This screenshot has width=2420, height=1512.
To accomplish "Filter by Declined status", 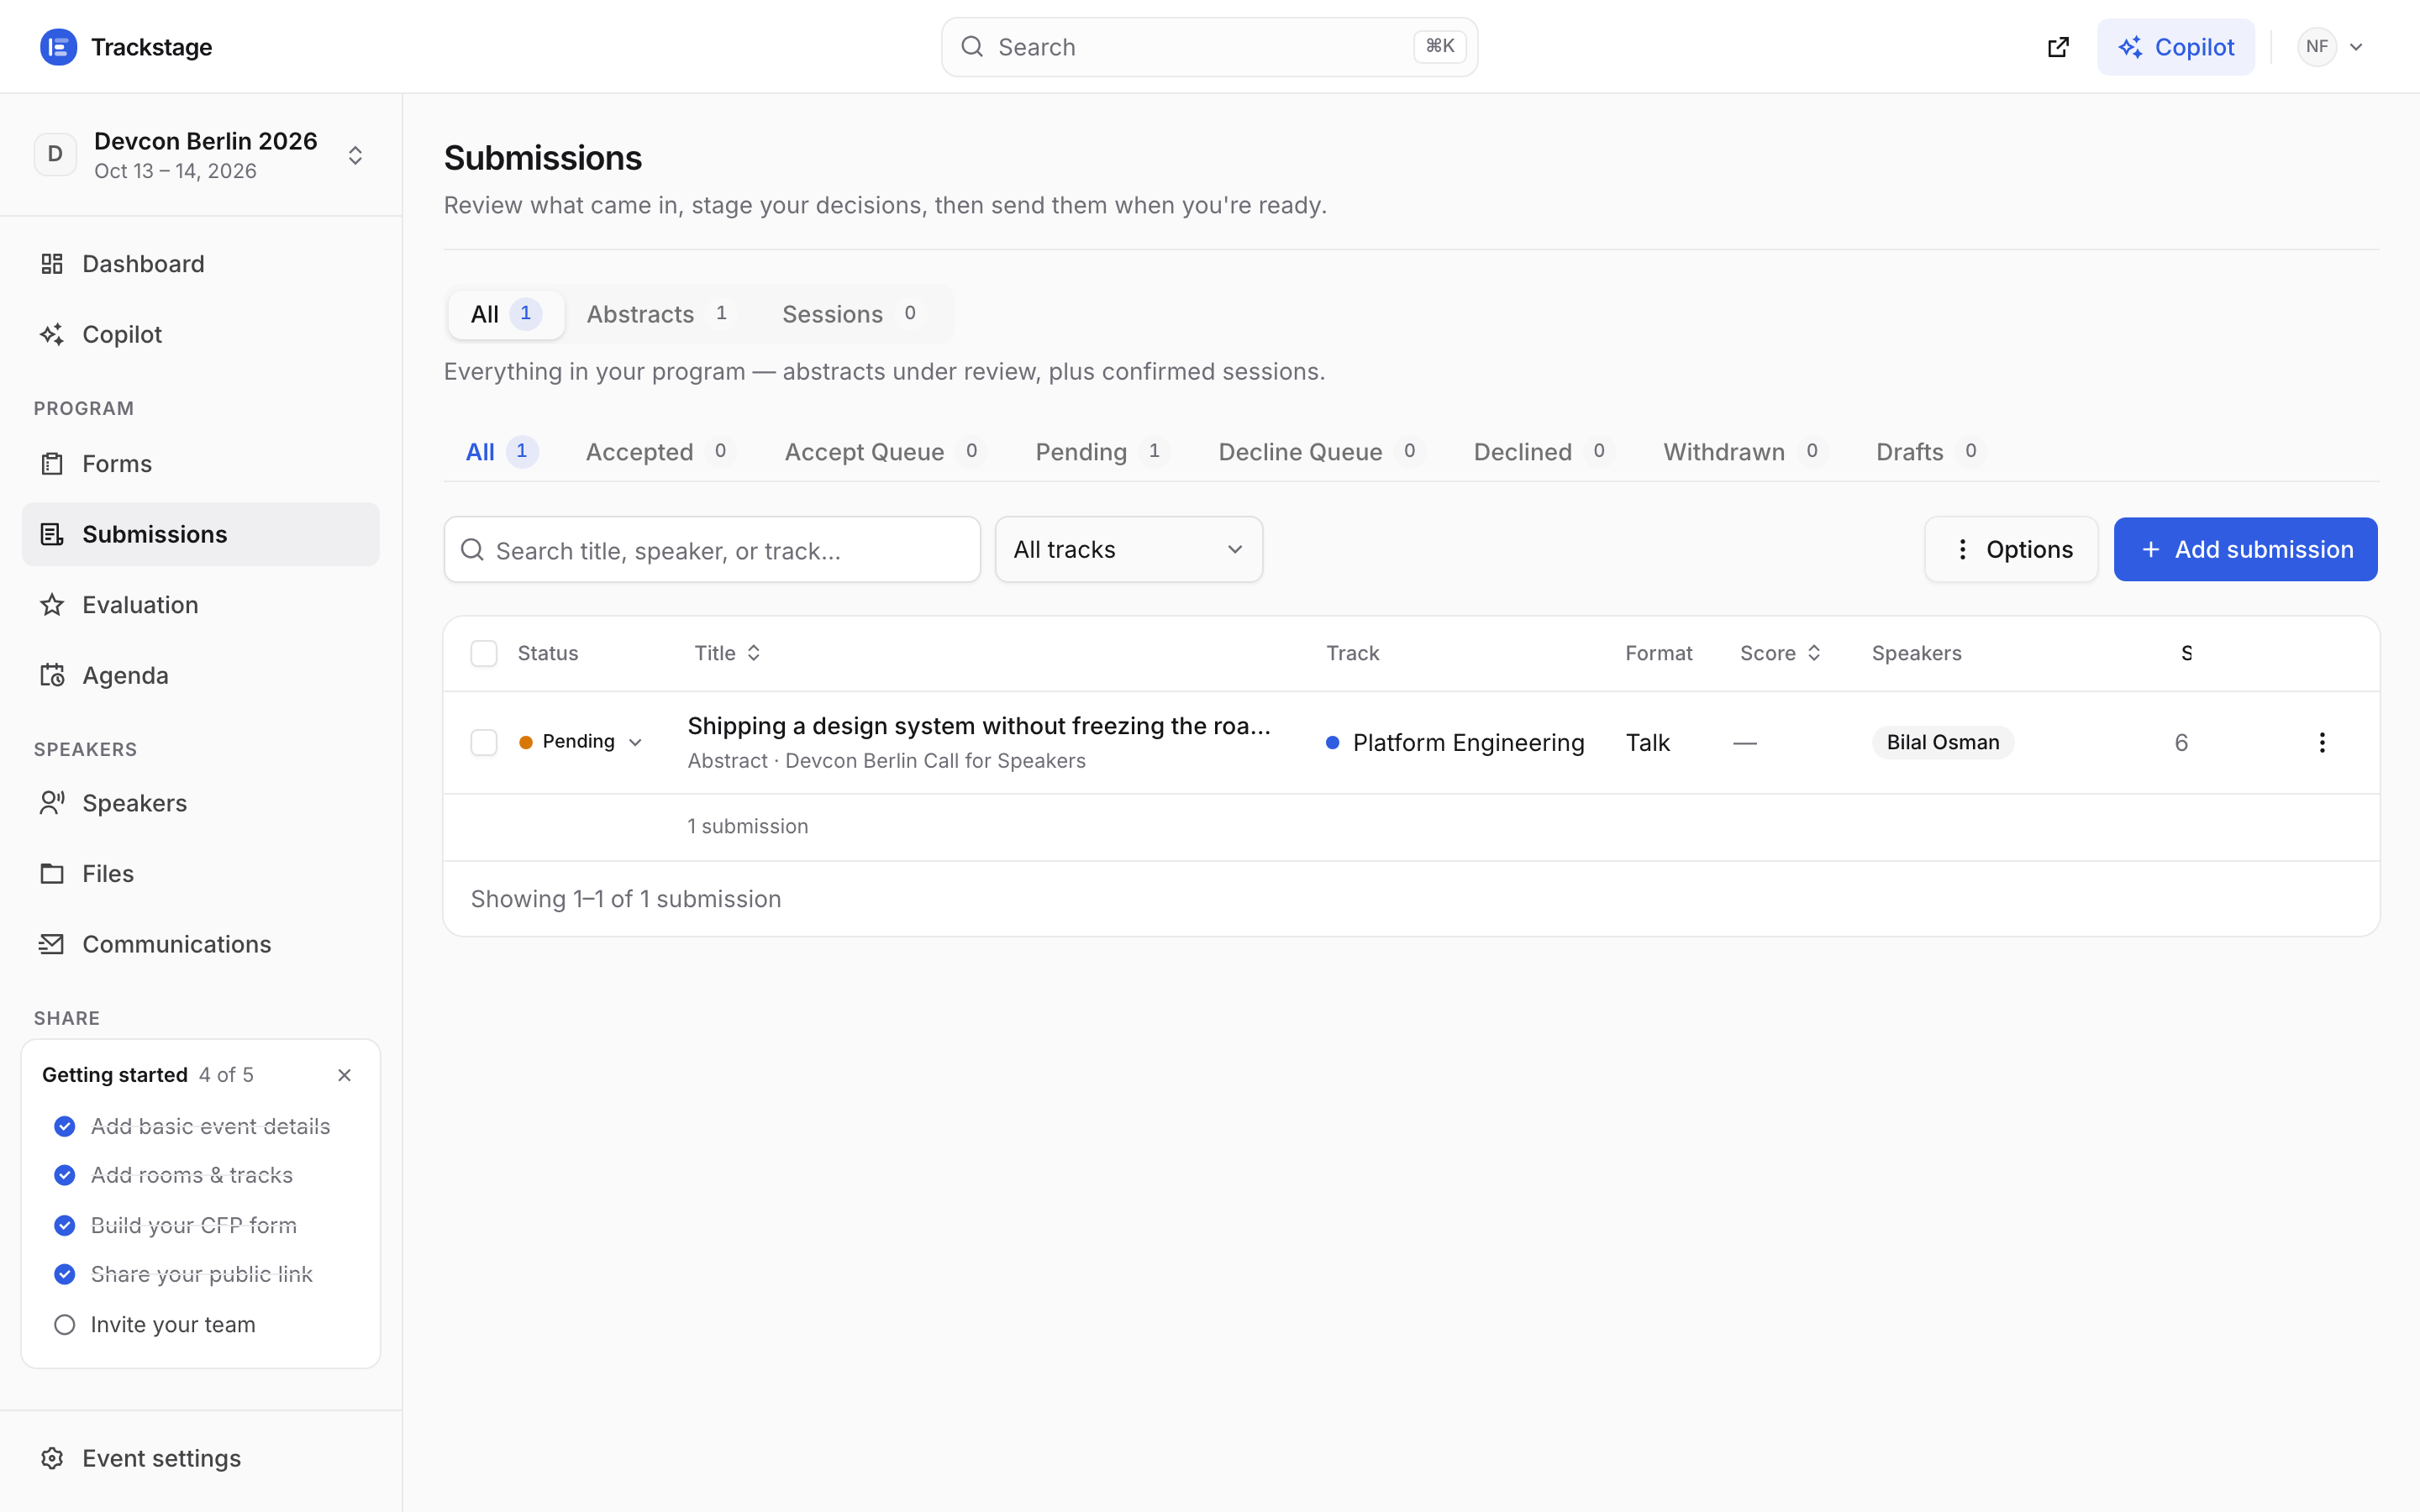I will point(1543,452).
